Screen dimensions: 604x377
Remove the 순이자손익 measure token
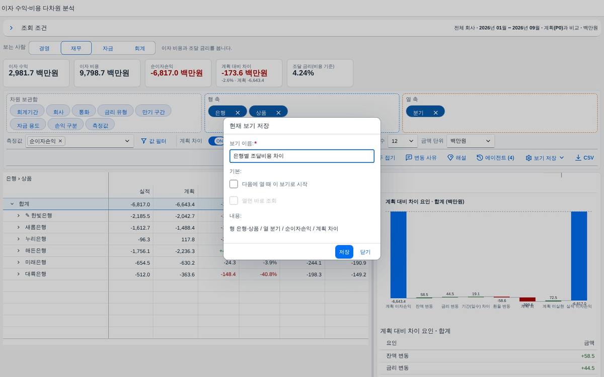60,141
